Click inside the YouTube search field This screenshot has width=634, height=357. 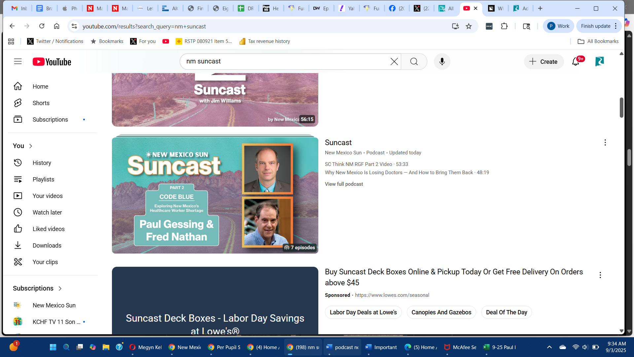coord(284,61)
